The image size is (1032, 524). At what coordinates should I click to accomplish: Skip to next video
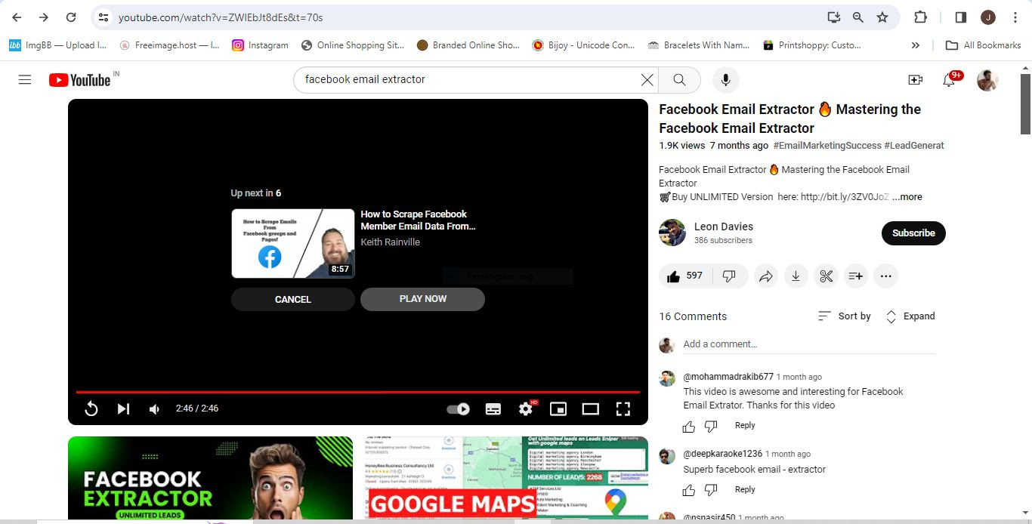point(123,408)
